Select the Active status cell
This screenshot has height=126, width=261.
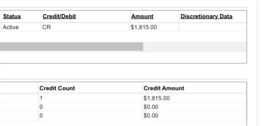coord(11,28)
